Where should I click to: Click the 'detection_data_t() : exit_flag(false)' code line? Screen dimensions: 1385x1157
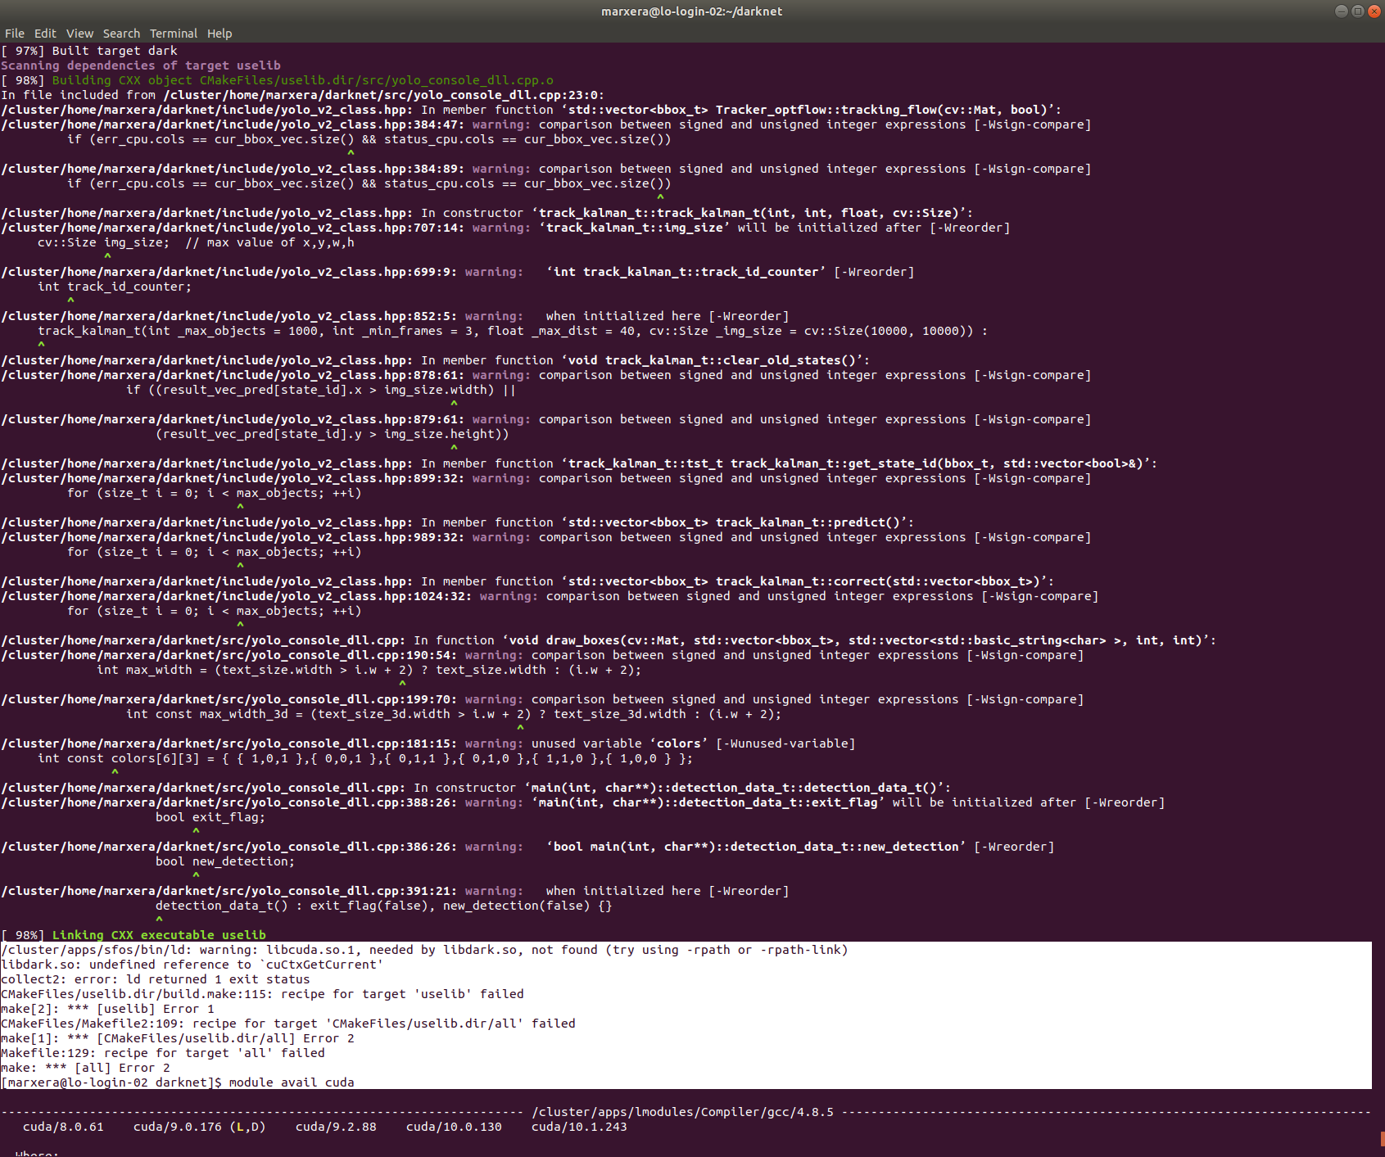coord(383,906)
